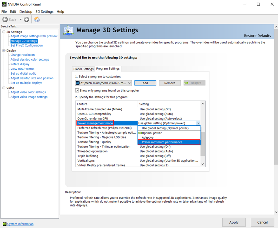278x228 pixels.
Task: Click the Home icon in toolbar
Action: (37, 19)
